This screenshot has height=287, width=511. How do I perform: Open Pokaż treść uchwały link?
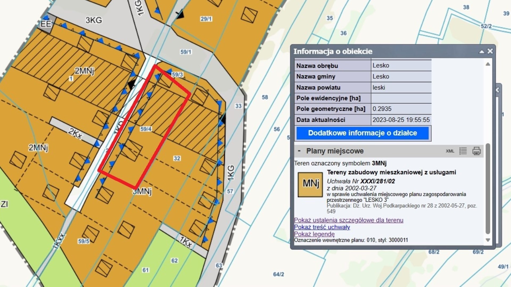(x=322, y=227)
